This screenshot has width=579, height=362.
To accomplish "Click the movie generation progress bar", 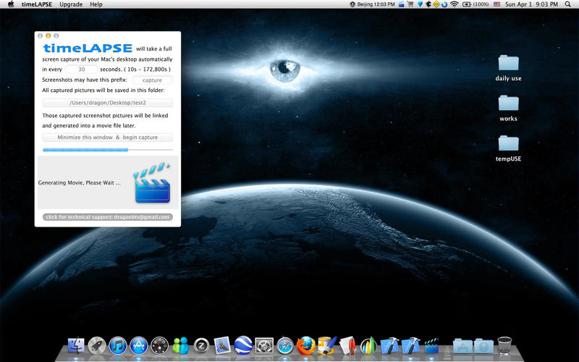I will pos(107,150).
